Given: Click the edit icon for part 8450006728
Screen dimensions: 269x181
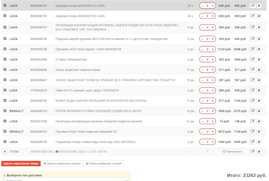Looking at the screenshot, I should click(252, 101).
